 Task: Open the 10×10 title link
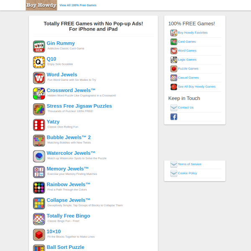pyautogui.click(x=54, y=231)
